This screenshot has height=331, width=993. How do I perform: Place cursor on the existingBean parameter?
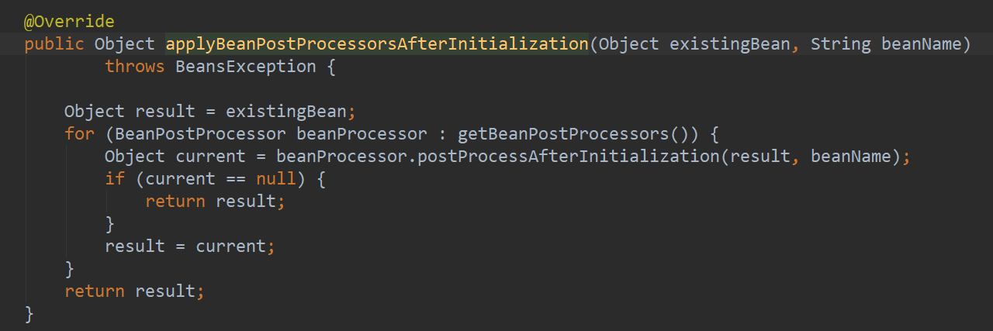pos(730,44)
